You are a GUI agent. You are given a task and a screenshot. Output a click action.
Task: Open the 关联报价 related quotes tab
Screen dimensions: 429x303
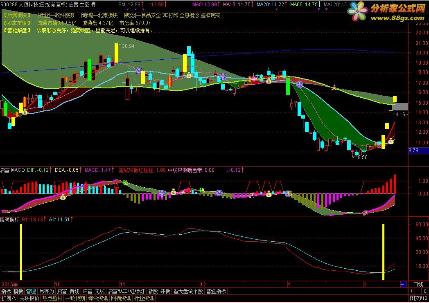coord(29,299)
